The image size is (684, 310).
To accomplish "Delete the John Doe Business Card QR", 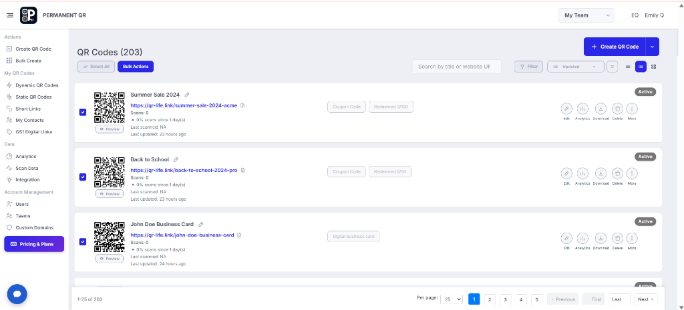I will tap(617, 238).
